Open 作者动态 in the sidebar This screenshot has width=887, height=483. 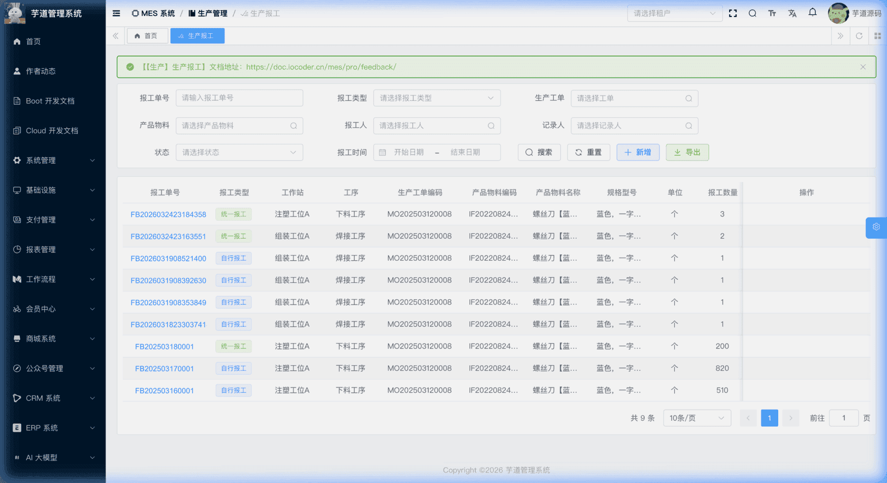(41, 71)
